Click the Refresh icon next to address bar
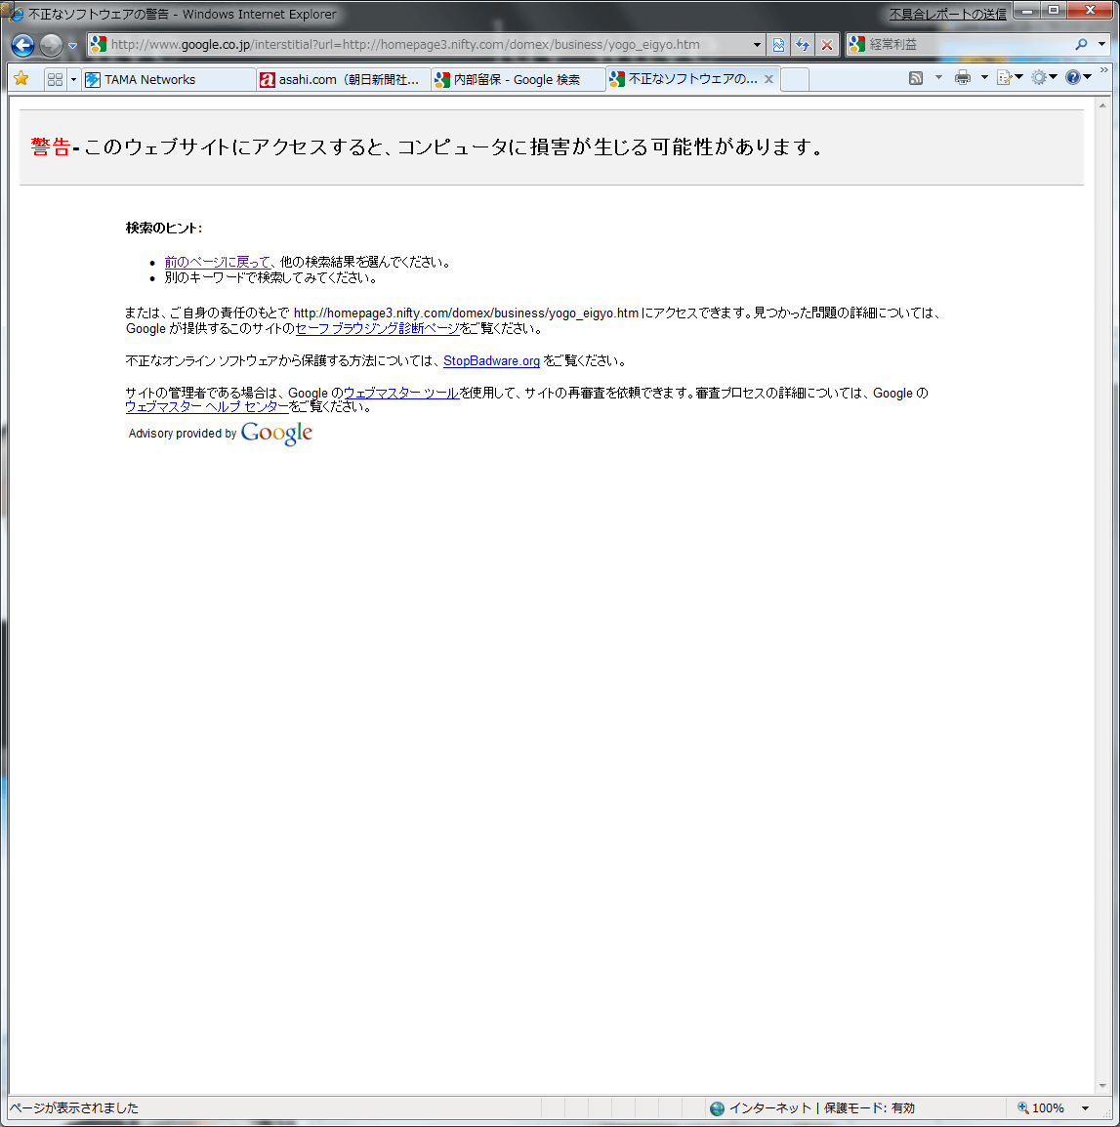Image resolution: width=1120 pixels, height=1127 pixels. [803, 45]
